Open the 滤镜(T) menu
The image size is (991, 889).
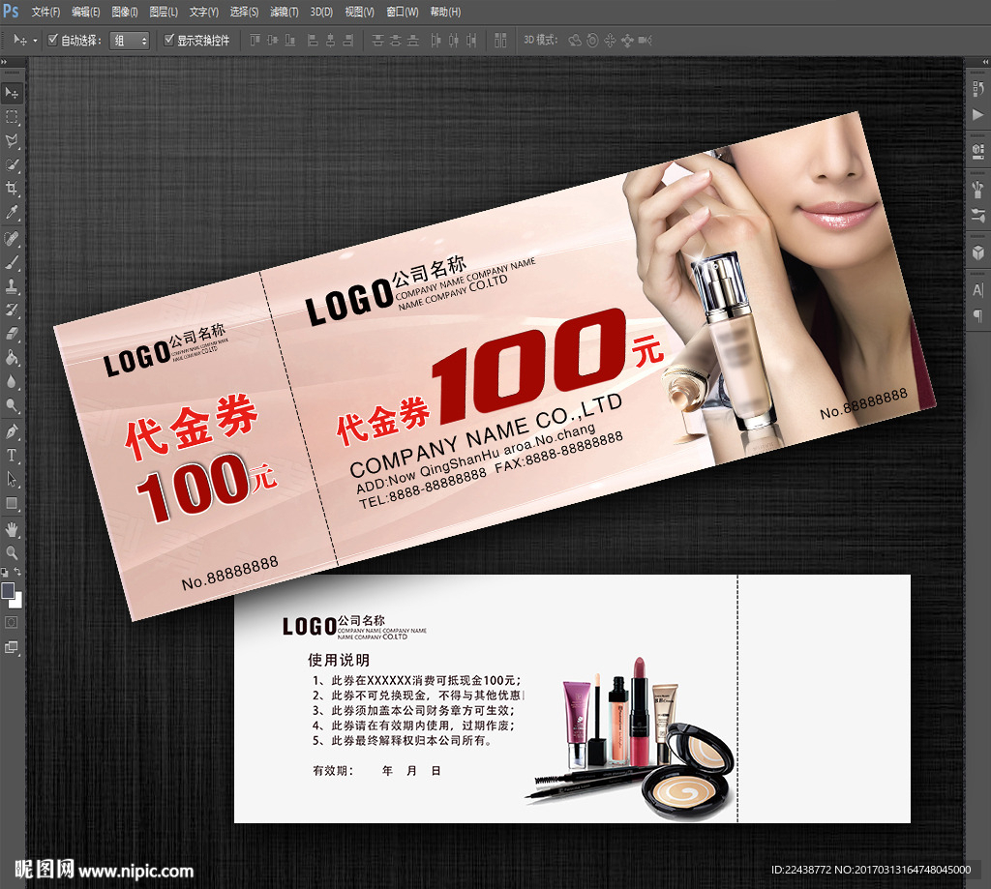[x=285, y=12]
